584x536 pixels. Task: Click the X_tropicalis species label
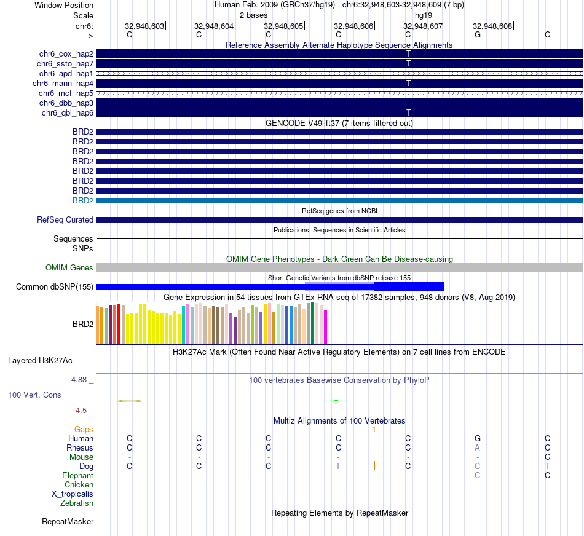coord(73,494)
